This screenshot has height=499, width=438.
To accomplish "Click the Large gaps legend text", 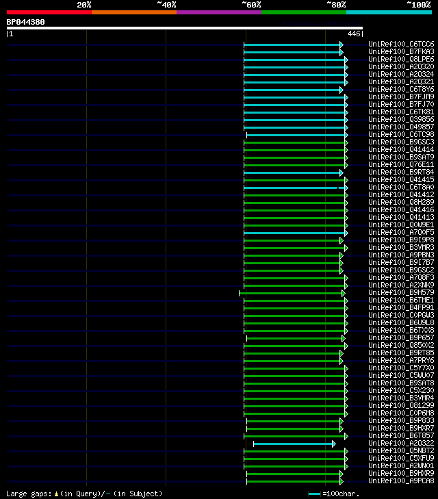I will 29,494.
